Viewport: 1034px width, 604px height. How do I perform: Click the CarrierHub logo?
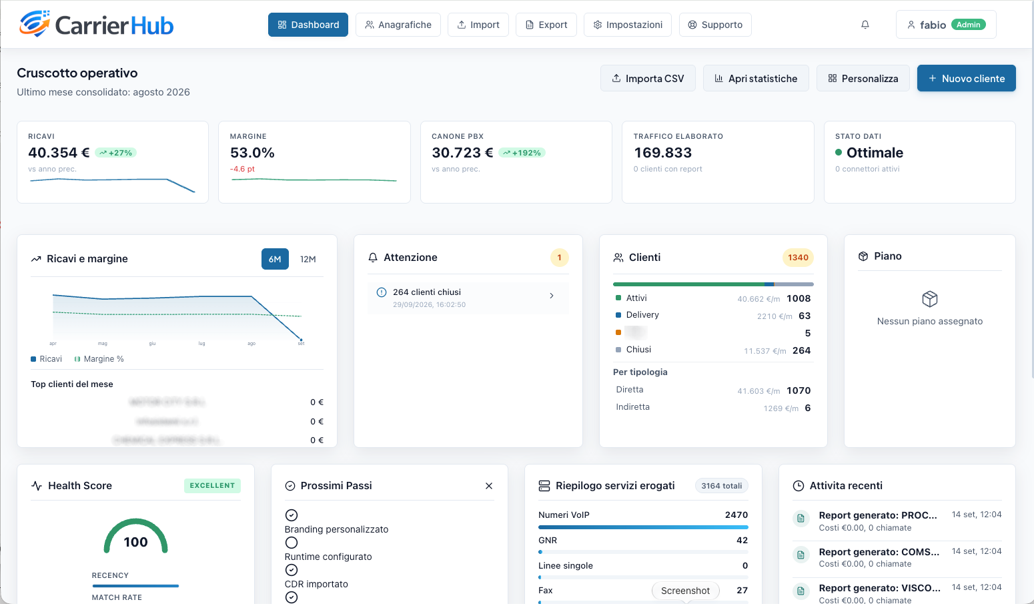point(96,25)
